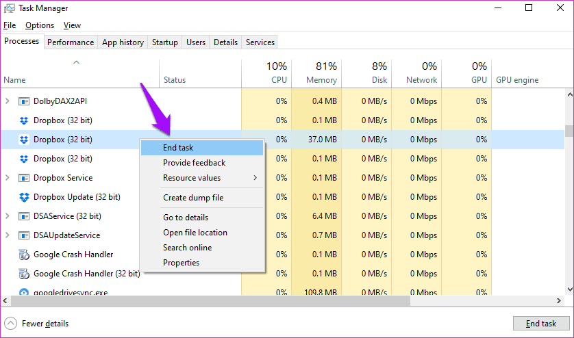
Task: Choose Open file location in context menu
Action: click(202, 233)
